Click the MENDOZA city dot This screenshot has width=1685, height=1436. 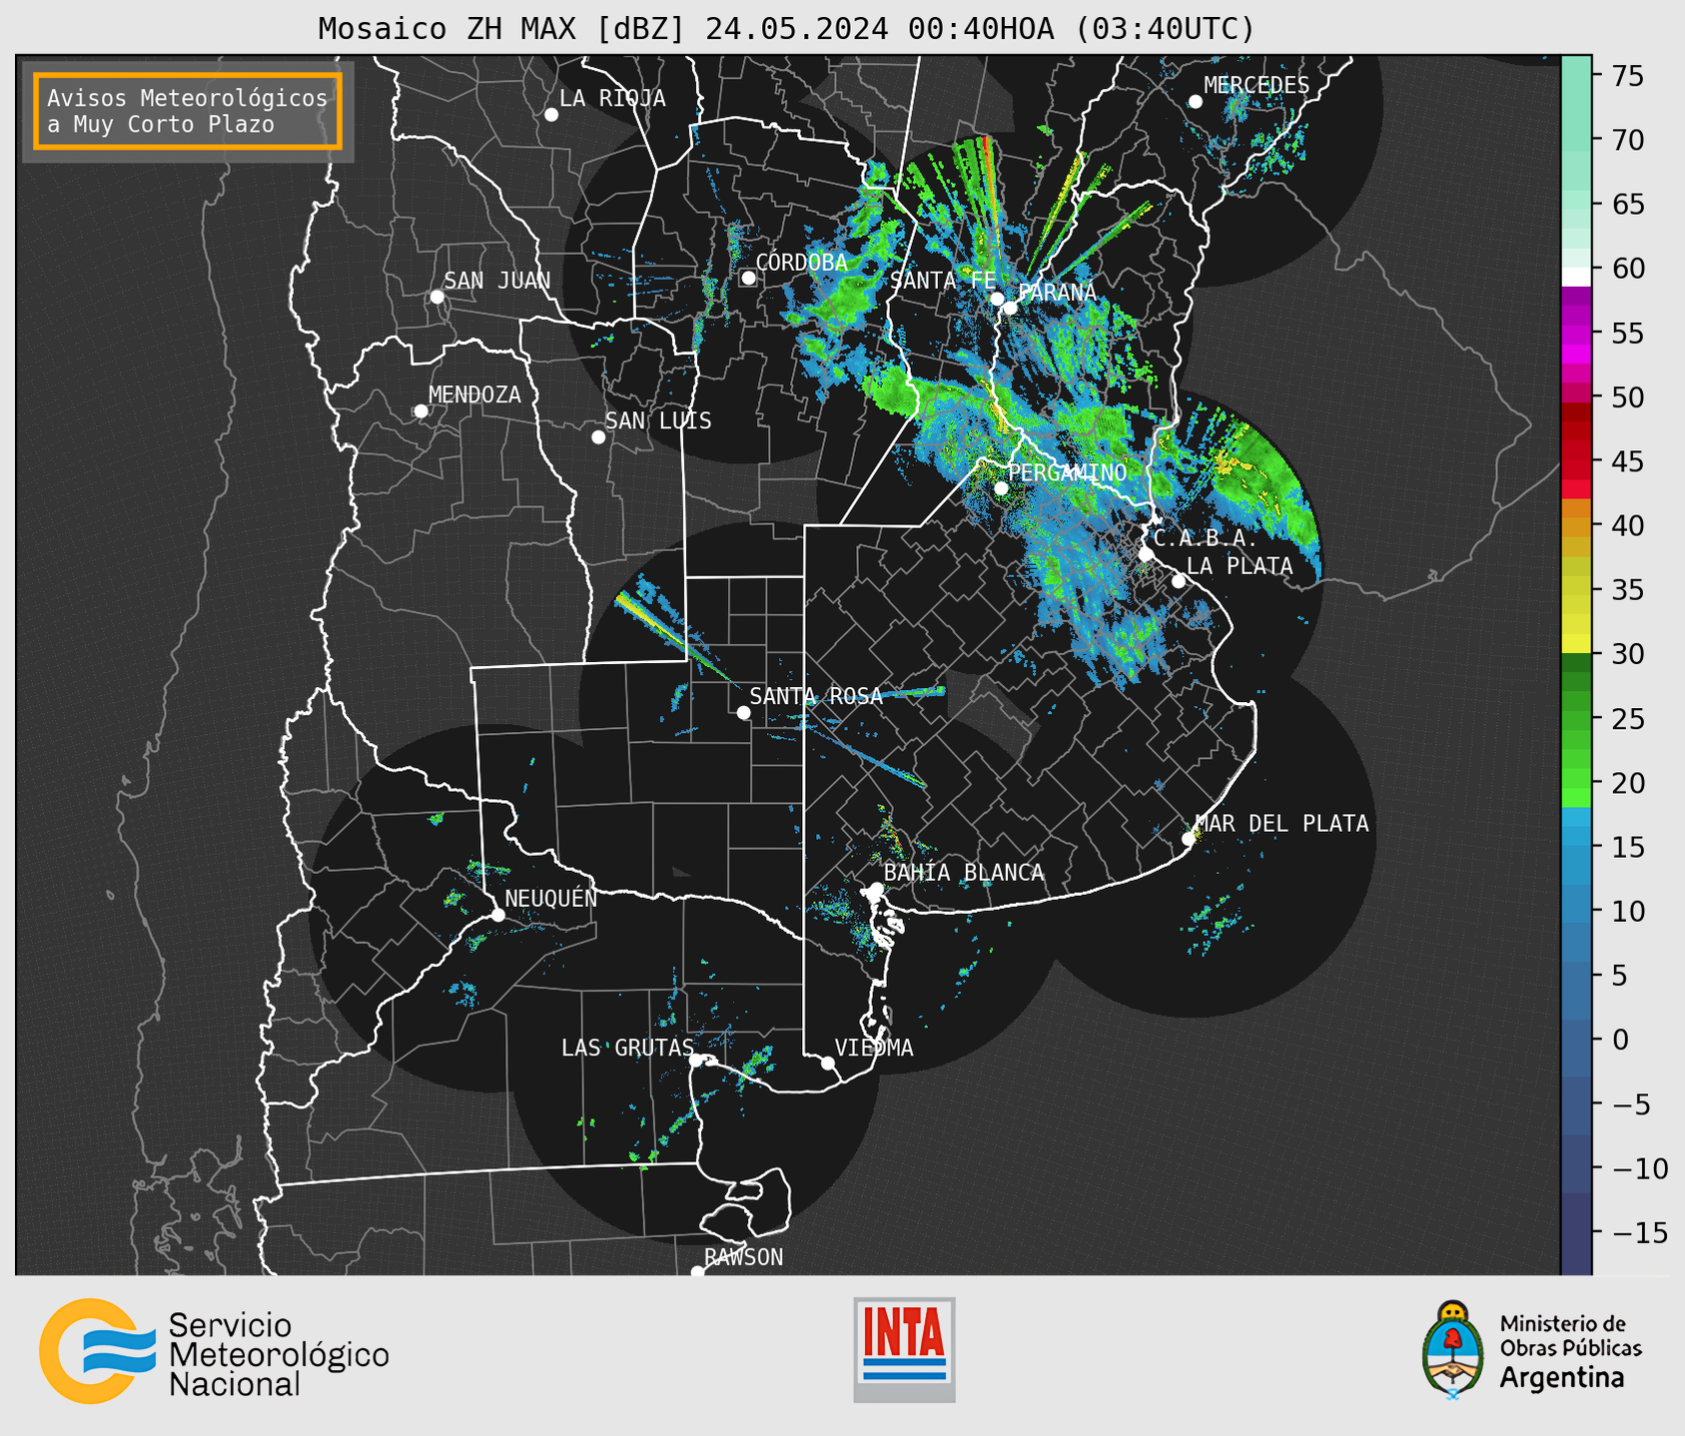tap(421, 411)
